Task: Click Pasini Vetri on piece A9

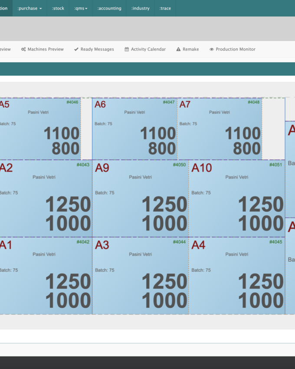Action: click(141, 177)
